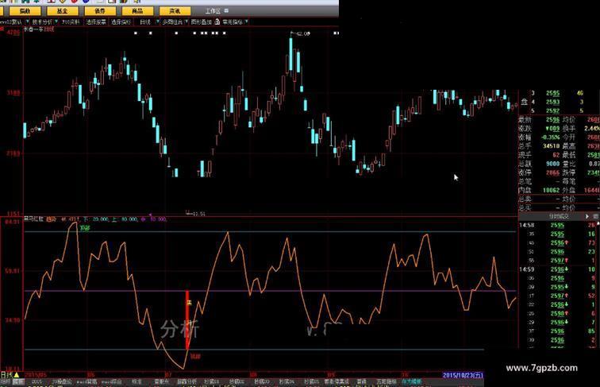Viewport: 600px width, 387px height.
Task: Click order book level 3 price 2595
Action: tap(552, 93)
